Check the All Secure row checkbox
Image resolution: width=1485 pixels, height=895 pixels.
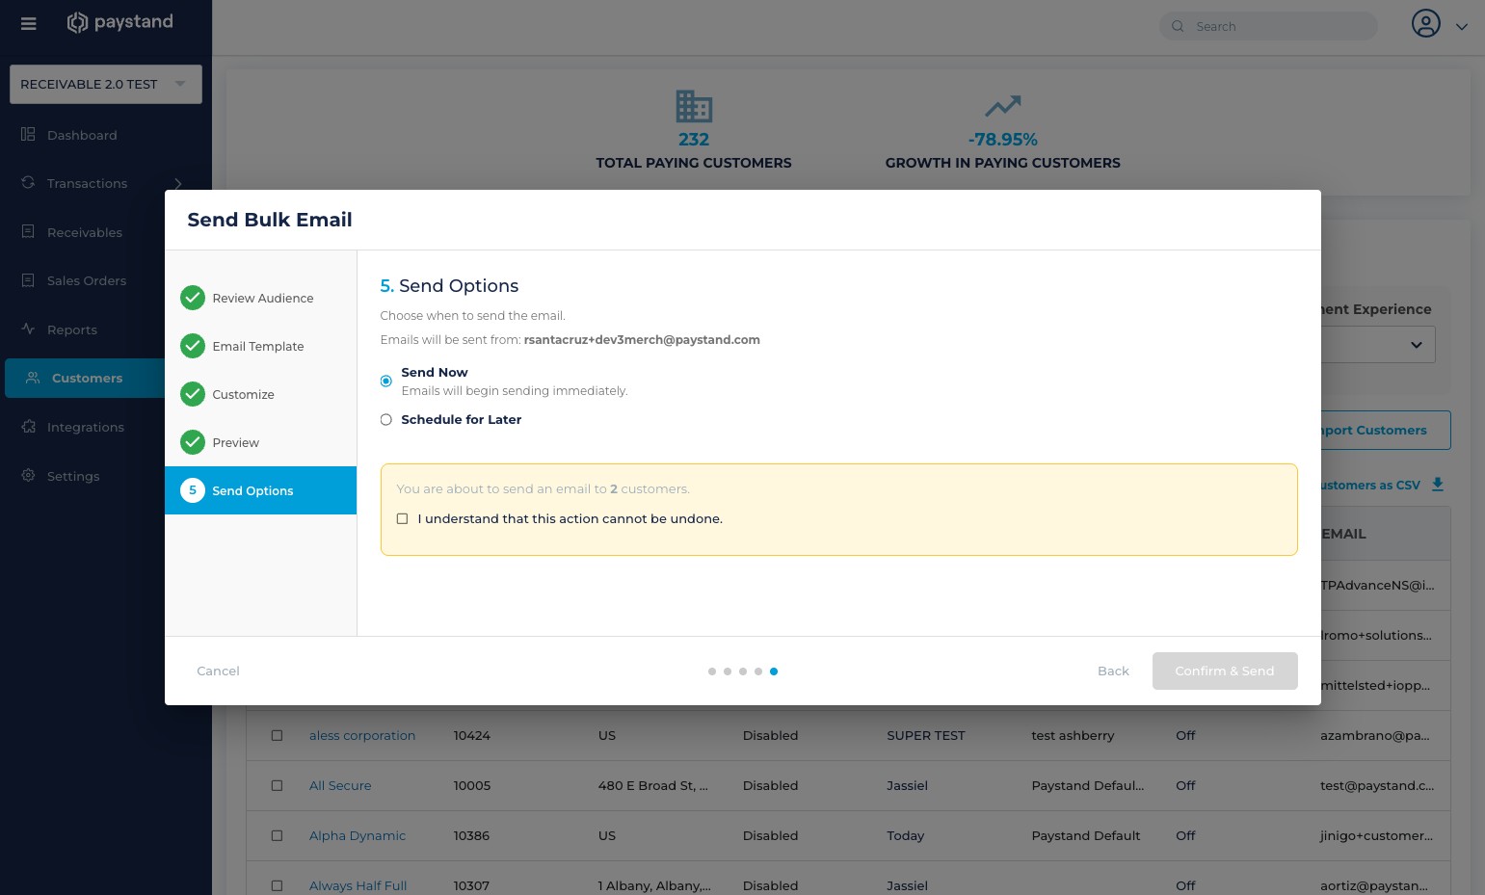[277, 785]
